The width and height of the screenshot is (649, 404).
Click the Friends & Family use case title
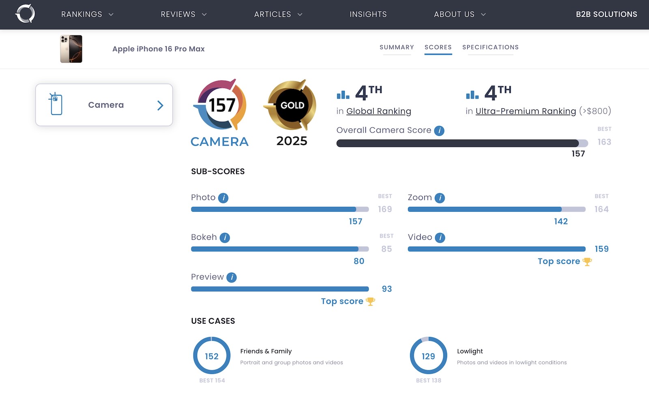point(266,351)
